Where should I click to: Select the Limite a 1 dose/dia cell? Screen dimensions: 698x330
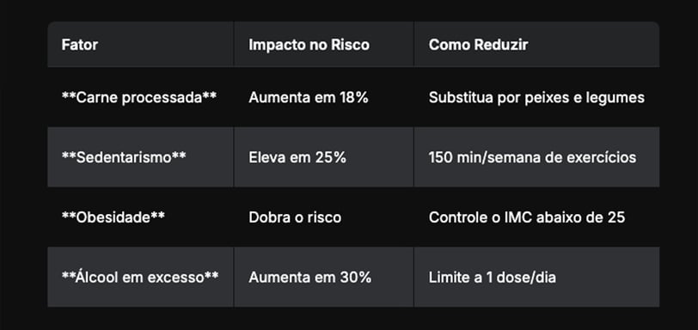point(536,277)
